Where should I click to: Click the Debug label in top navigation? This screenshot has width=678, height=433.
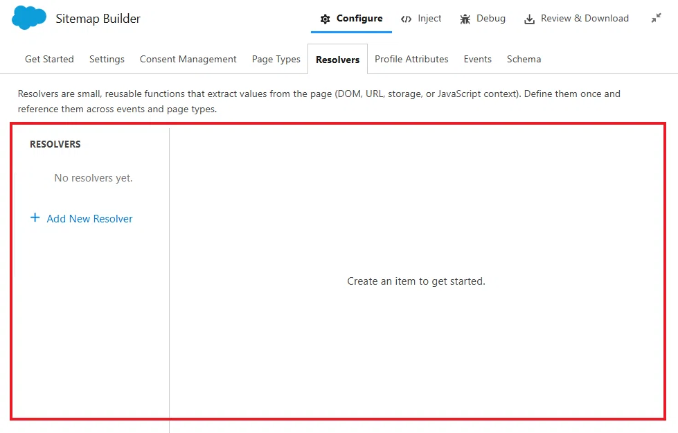491,18
